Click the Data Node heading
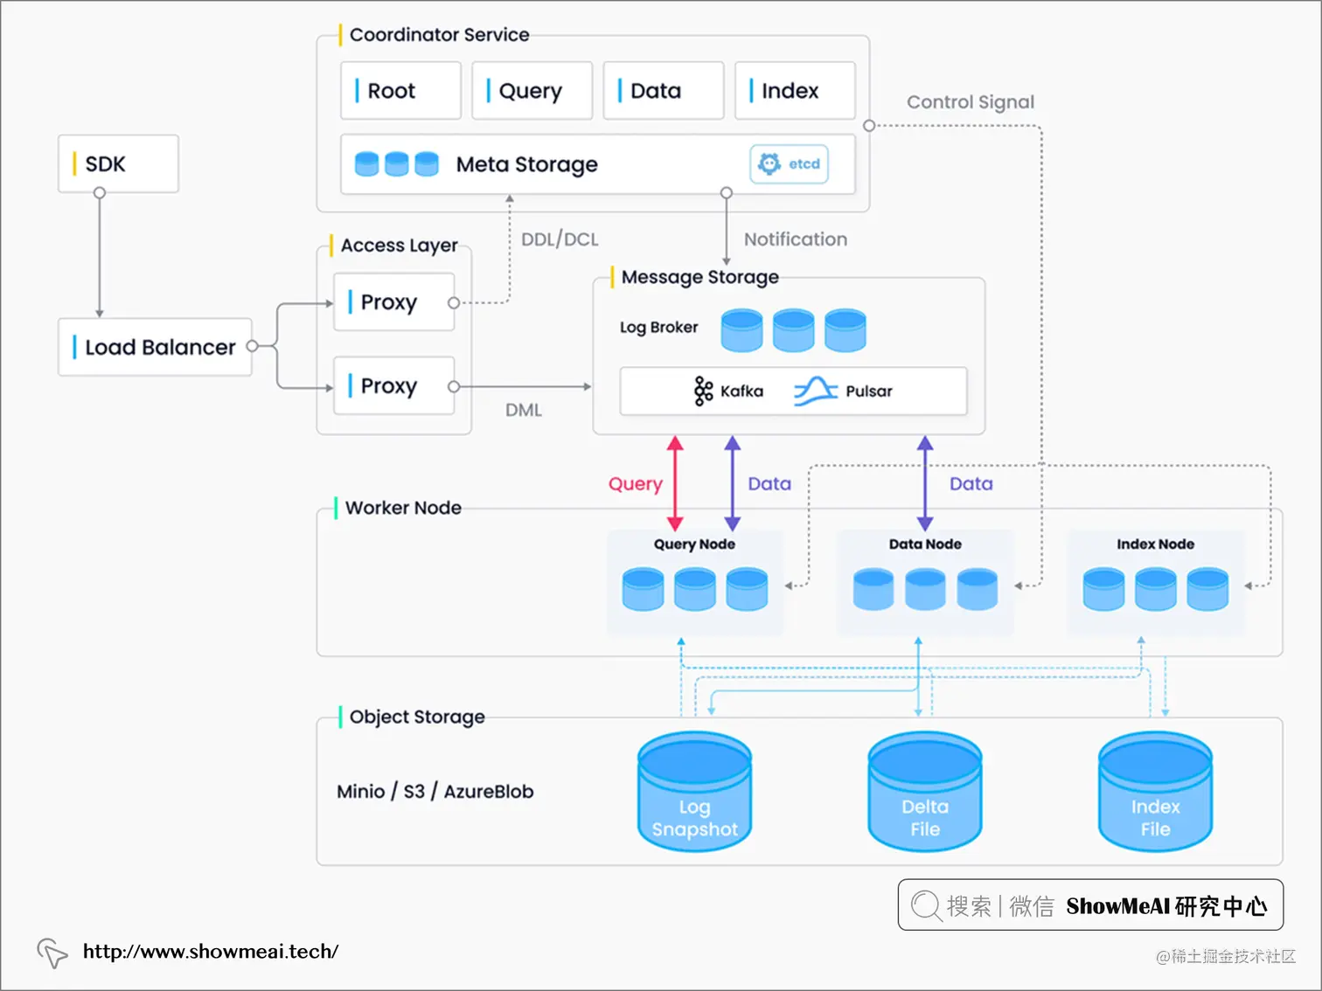1322x991 pixels. tap(925, 544)
